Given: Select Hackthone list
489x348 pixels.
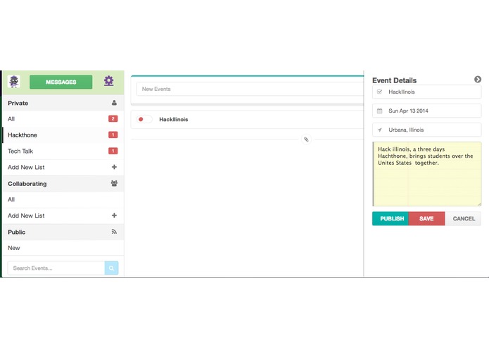Looking at the screenshot, I should [x=63, y=135].
